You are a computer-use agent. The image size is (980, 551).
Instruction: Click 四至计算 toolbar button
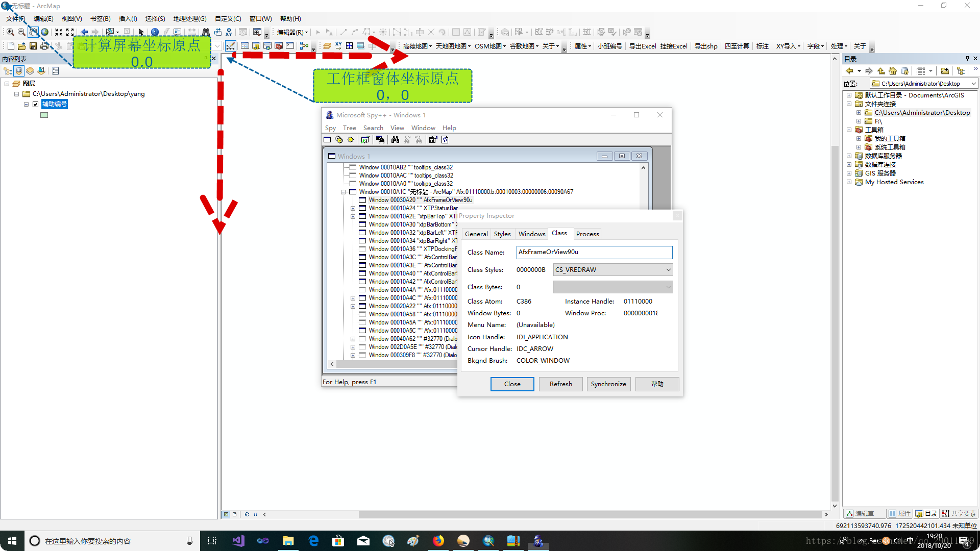coord(737,46)
